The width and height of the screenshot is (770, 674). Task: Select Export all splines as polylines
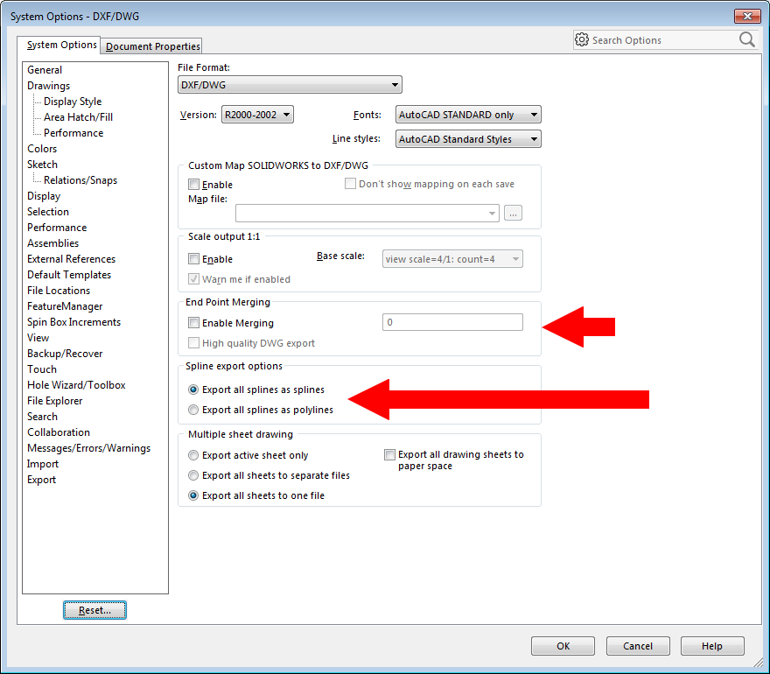click(x=194, y=410)
